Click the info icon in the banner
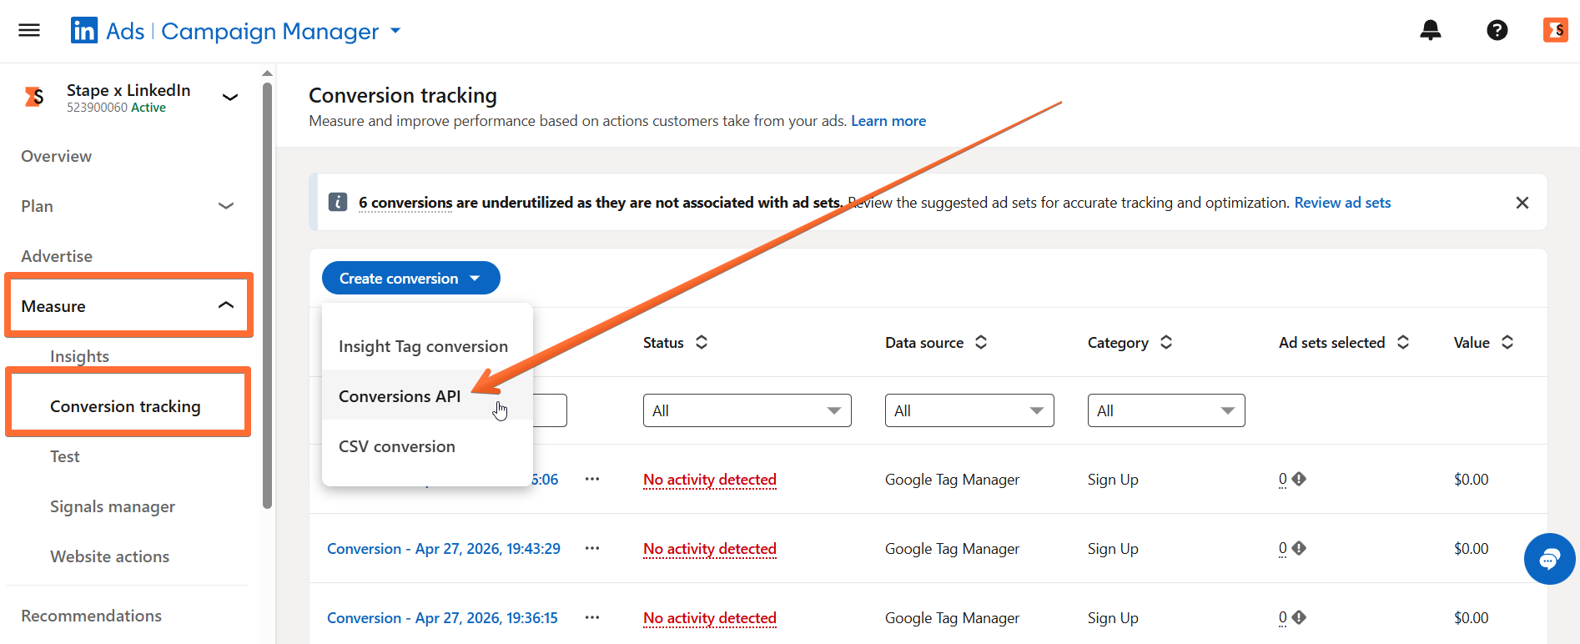This screenshot has width=1580, height=644. (x=338, y=202)
